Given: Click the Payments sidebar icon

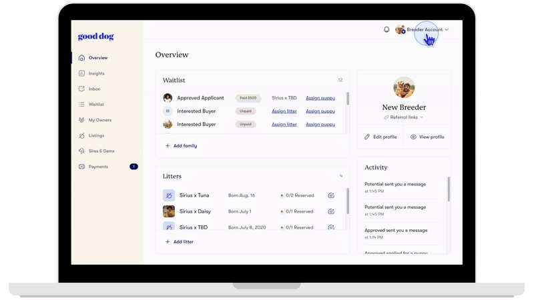Looking at the screenshot, I should pos(81,167).
